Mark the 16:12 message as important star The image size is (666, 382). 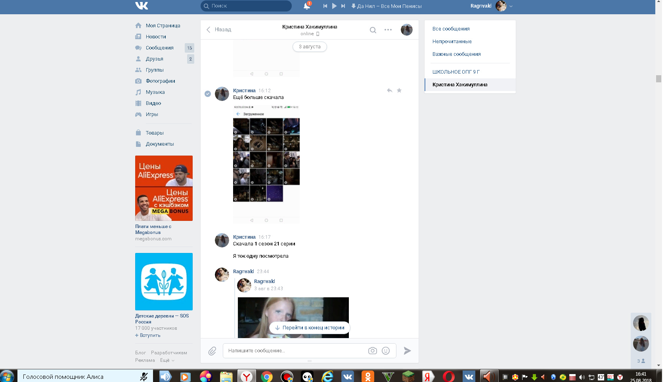pyautogui.click(x=399, y=90)
